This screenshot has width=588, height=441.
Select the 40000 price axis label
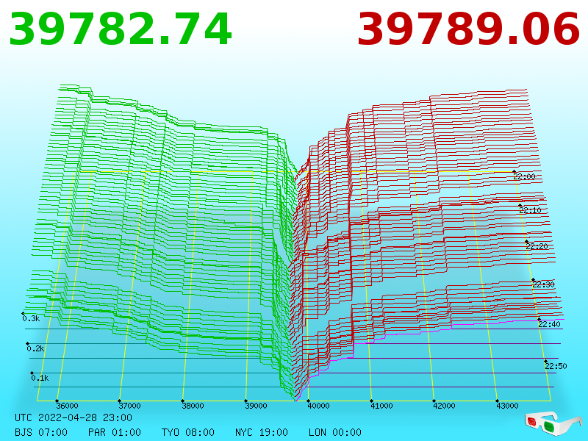tap(318, 406)
